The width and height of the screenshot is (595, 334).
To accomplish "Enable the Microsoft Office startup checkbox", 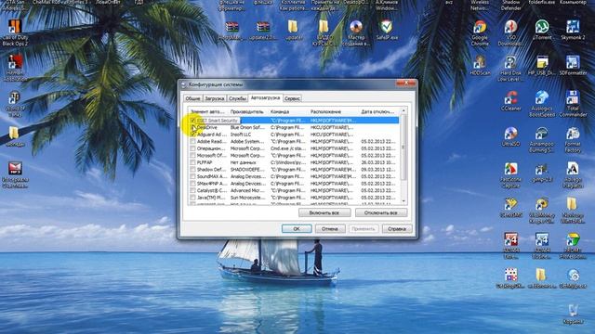I will pos(192,155).
